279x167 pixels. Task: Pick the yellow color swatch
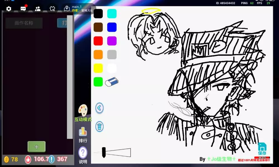click(98, 68)
